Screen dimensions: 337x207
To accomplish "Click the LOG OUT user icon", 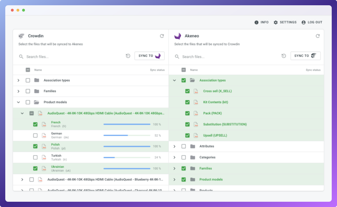I will [x=303, y=22].
